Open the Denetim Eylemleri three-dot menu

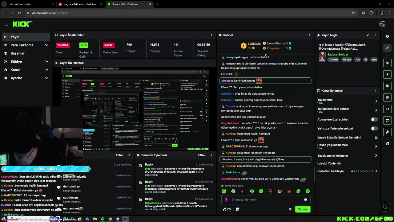[x=211, y=155]
